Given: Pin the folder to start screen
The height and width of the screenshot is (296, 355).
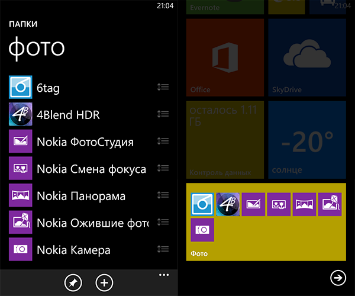Looking at the screenshot, I should pos(73,282).
